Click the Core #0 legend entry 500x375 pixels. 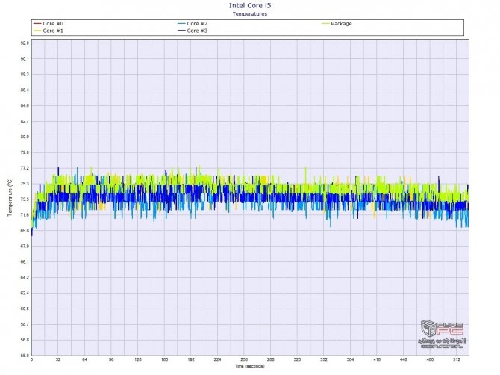[49, 24]
